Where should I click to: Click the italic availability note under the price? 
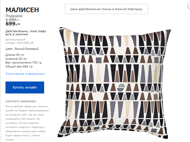pos(26,33)
